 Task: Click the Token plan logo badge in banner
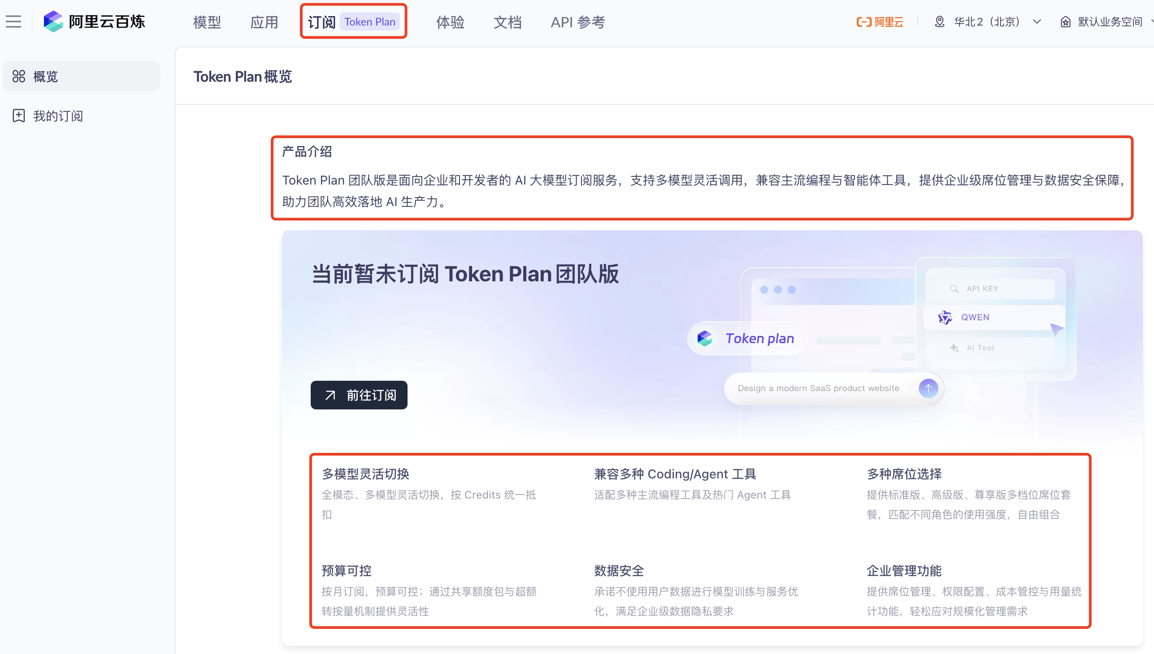[x=746, y=338]
